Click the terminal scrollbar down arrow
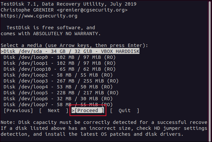This screenshot has width=212, height=142. [x=209, y=139]
